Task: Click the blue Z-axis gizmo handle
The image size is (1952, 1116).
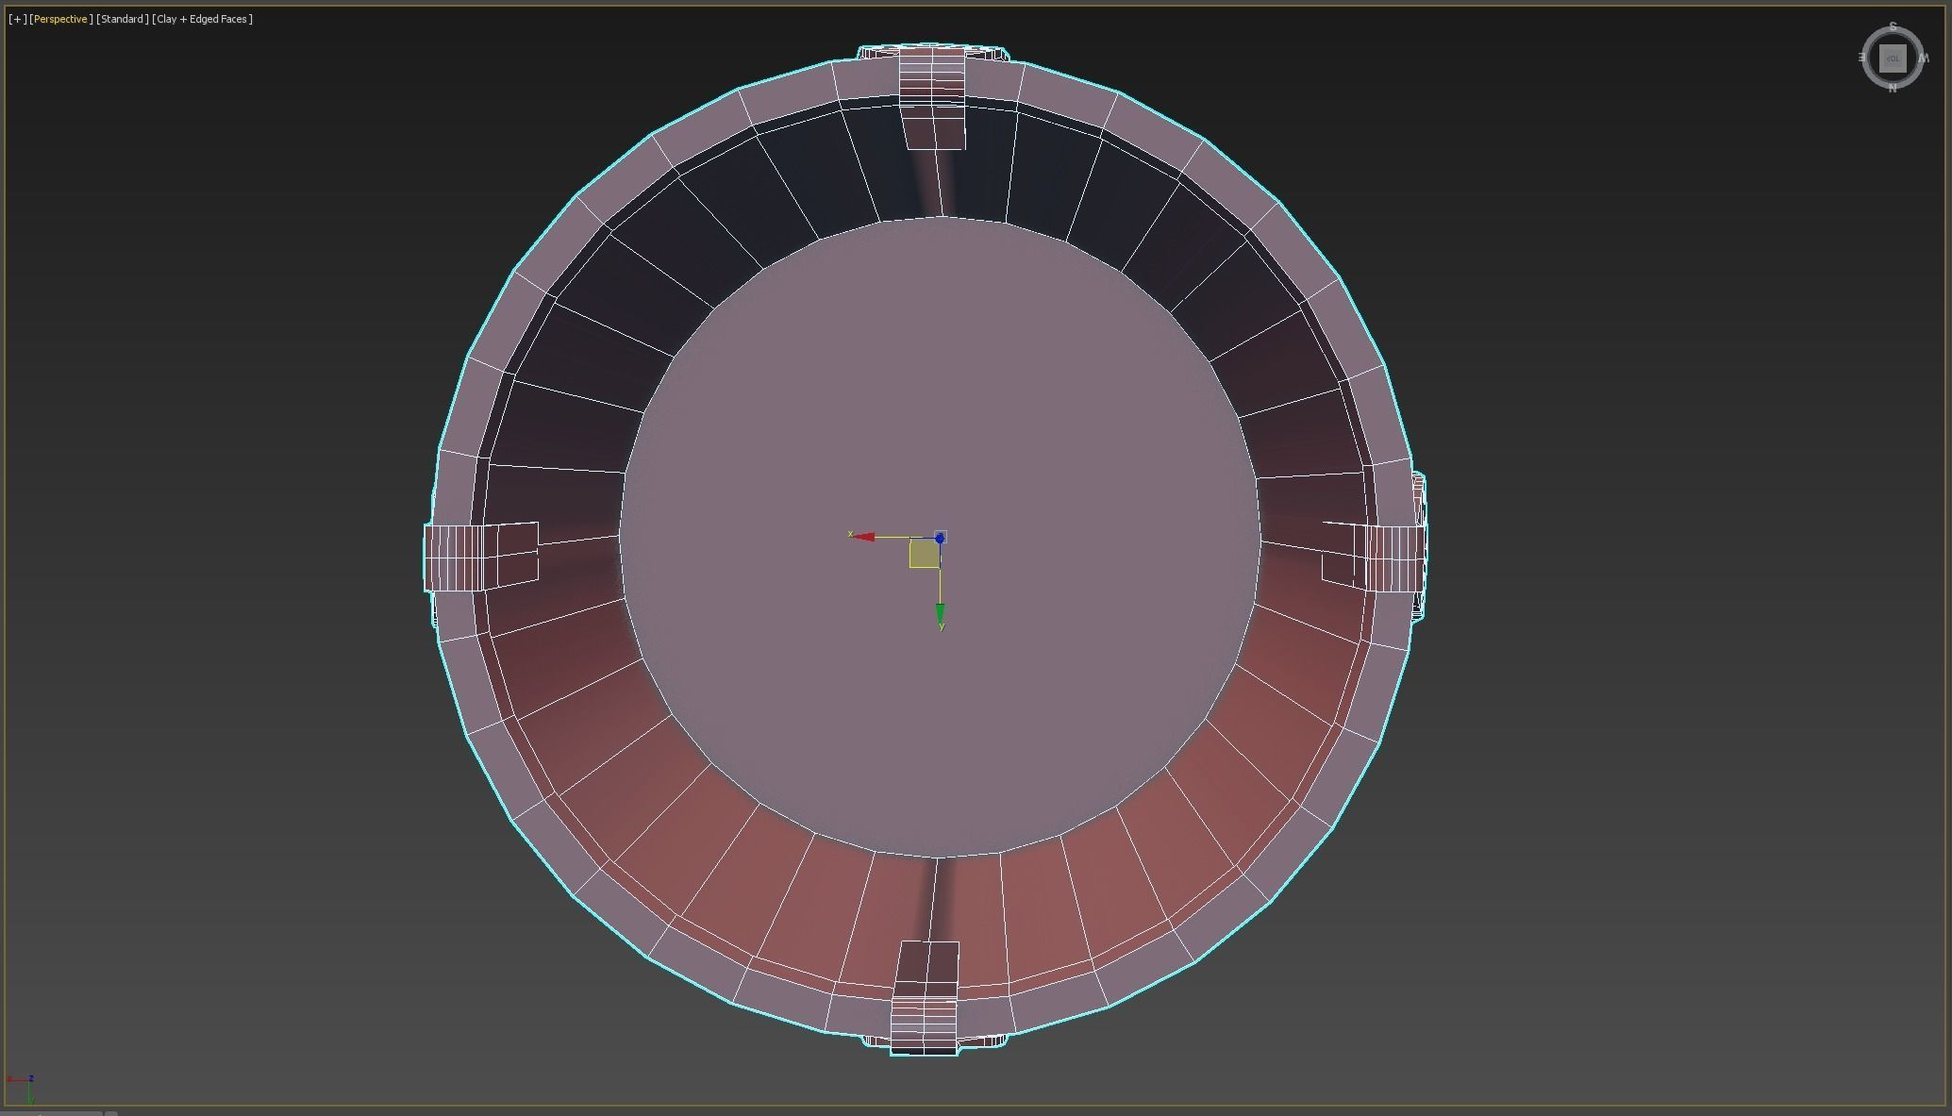Action: (940, 538)
